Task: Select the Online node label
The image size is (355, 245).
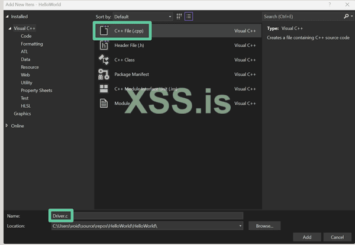Action: click(17, 126)
